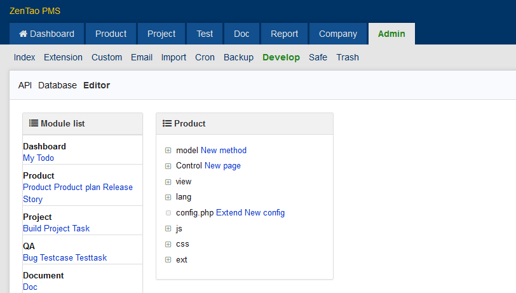Viewport: 516px width, 293px height.
Task: Click the config.php file node icon
Action: [168, 213]
